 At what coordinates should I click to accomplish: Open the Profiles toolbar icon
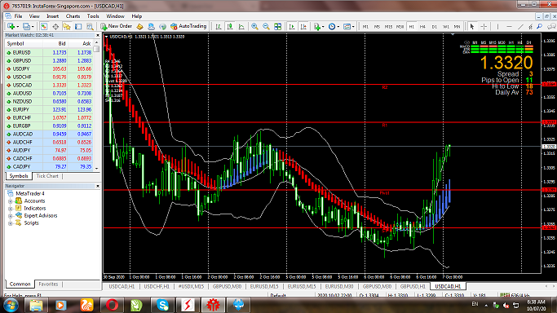point(26,26)
